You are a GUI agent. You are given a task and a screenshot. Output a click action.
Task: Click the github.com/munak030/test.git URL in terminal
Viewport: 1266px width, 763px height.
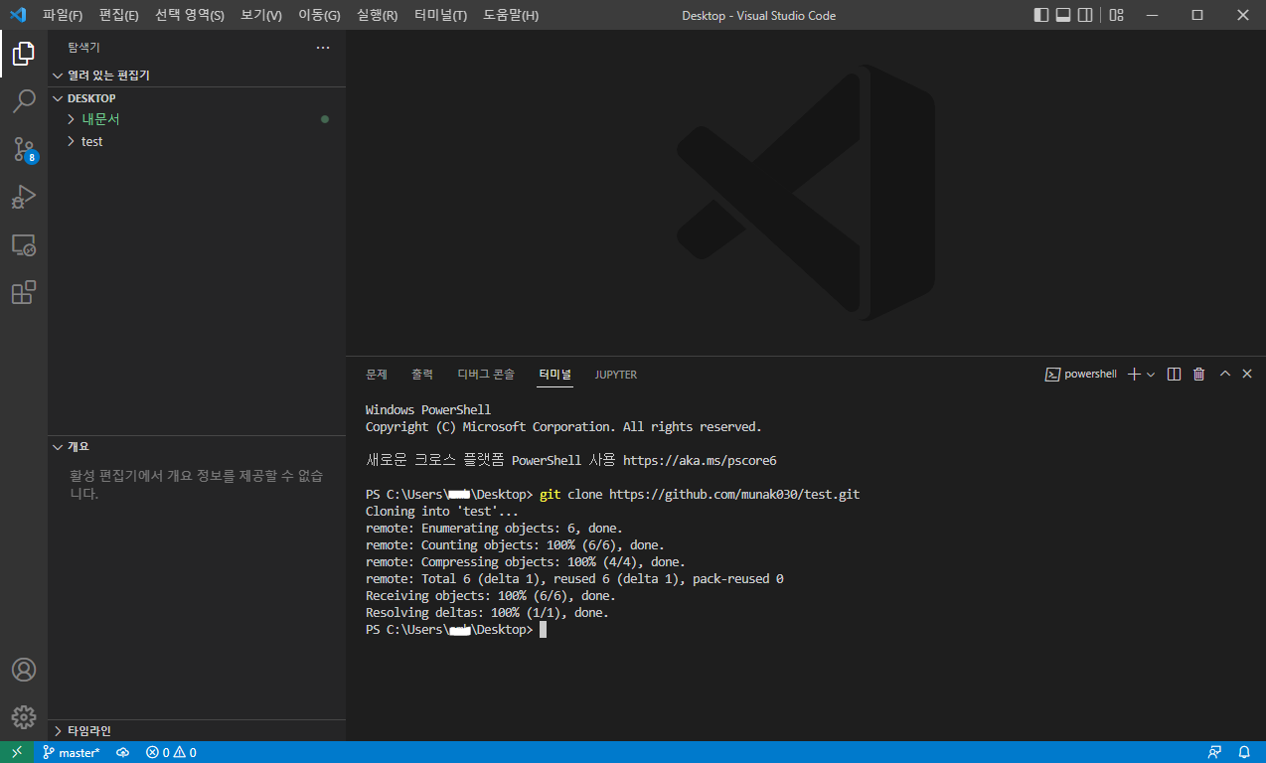pyautogui.click(x=734, y=494)
